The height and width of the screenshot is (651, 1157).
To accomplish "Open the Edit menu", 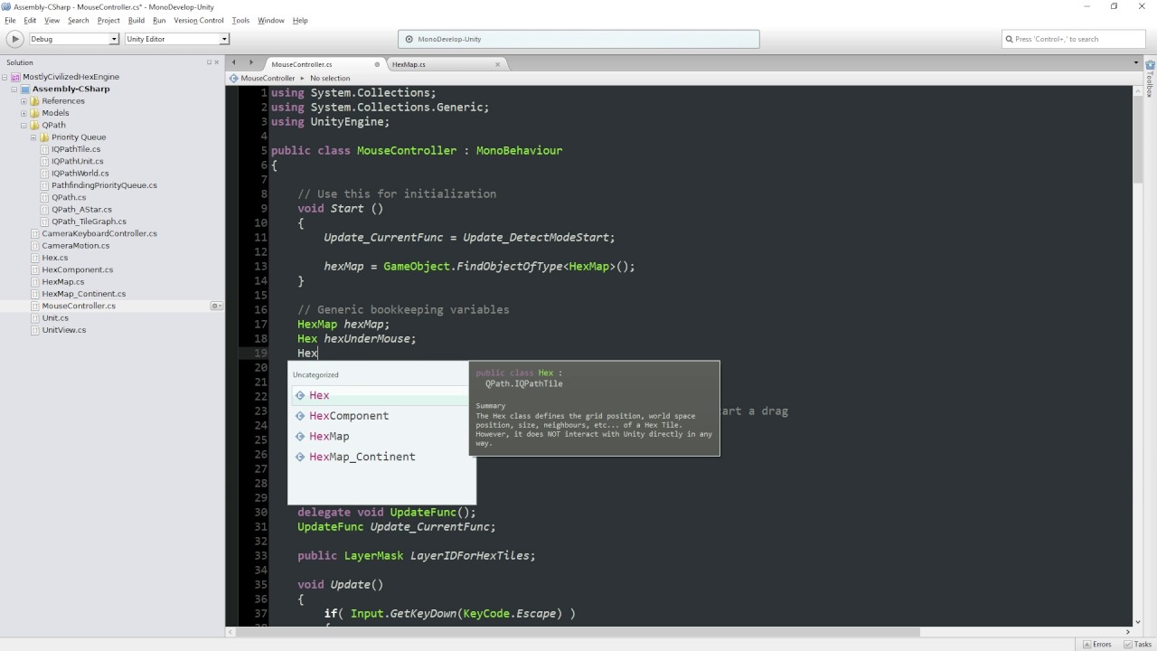I will [30, 20].
